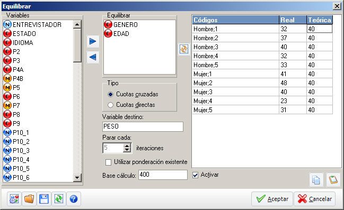Select the P10_5 variable
Image resolution: width=344 pixels, height=210 pixels.
[16, 168]
